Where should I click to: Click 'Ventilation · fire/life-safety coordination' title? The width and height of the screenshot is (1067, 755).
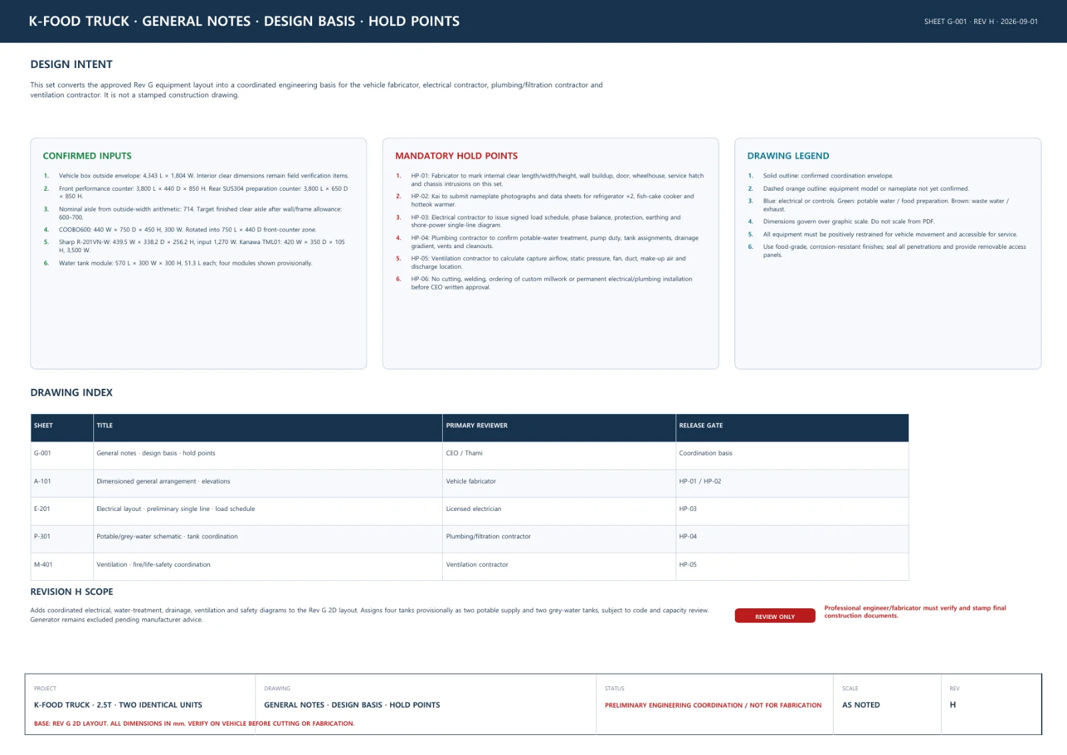(x=153, y=565)
